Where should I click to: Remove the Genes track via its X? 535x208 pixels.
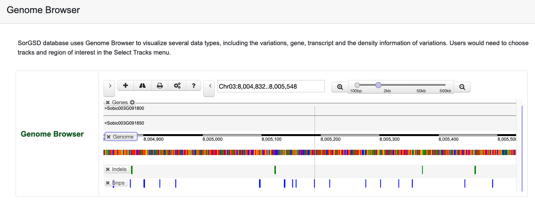tap(108, 103)
